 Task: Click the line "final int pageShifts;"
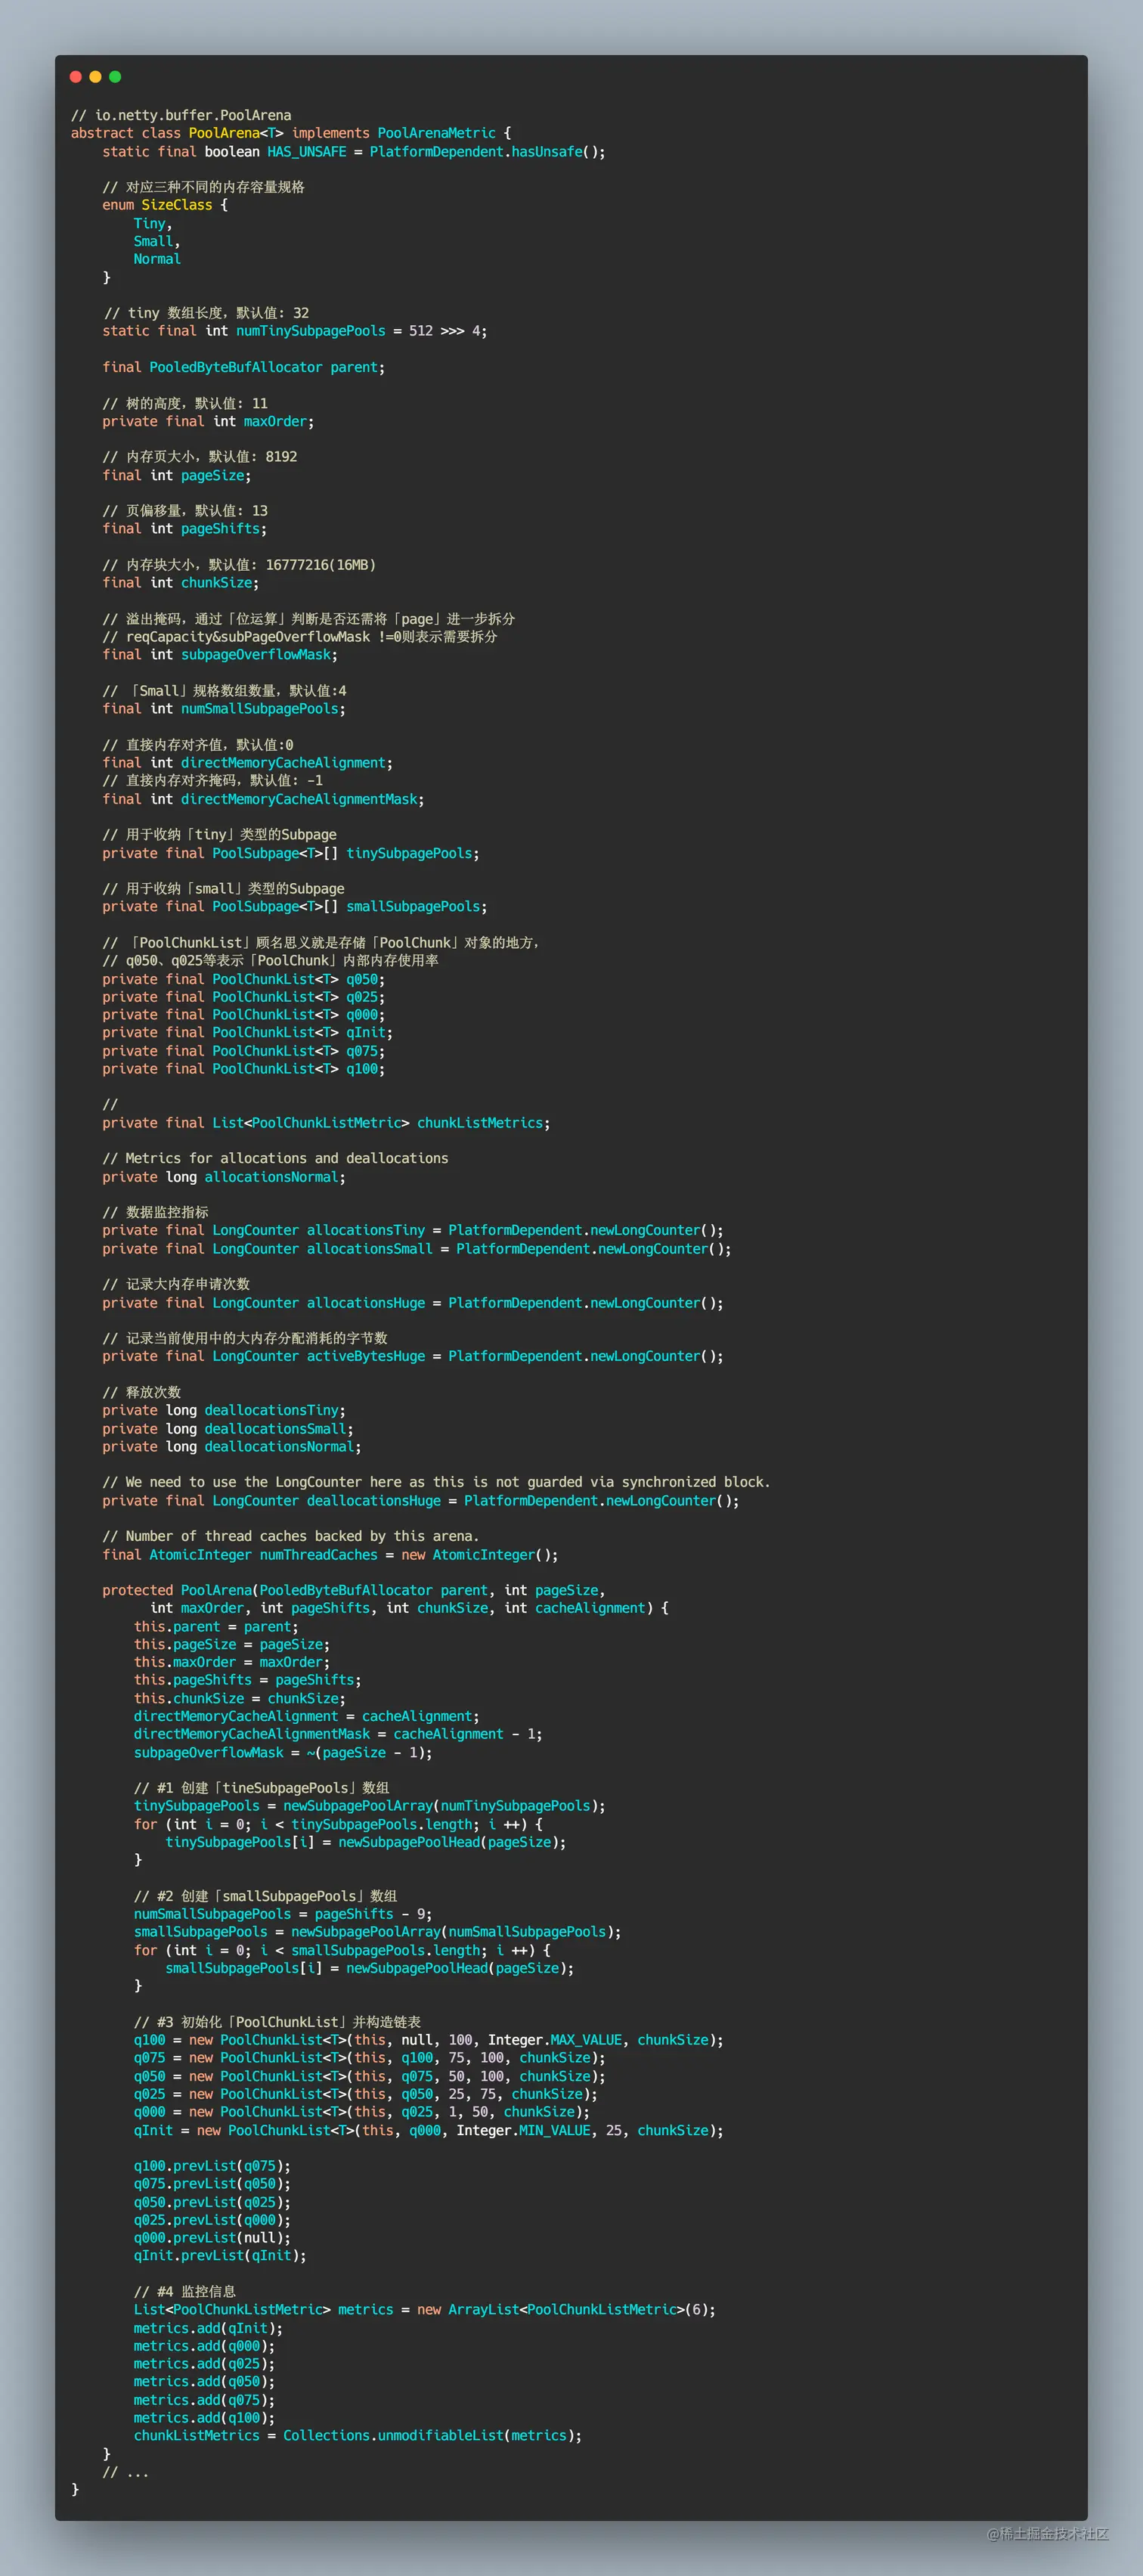185,529
